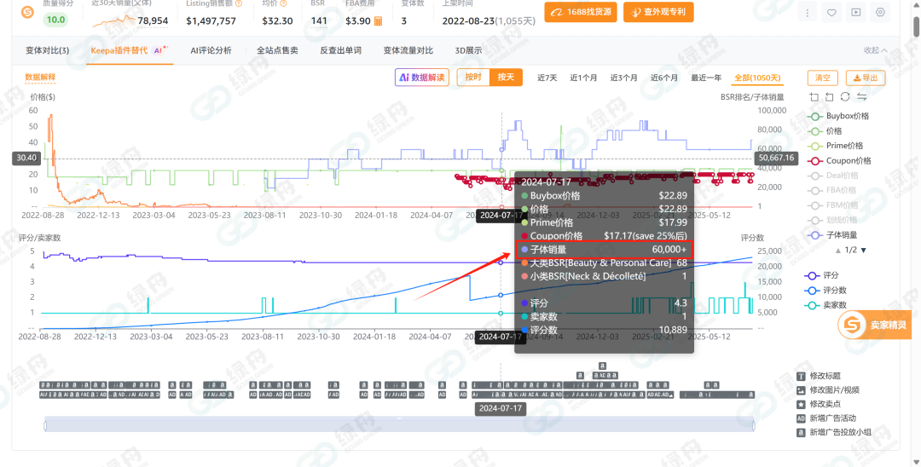Click the 查外观专利 button
This screenshot has height=467, width=921.
(x=658, y=12)
